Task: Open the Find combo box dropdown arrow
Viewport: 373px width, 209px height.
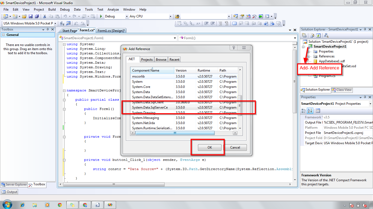Action: coord(229,16)
